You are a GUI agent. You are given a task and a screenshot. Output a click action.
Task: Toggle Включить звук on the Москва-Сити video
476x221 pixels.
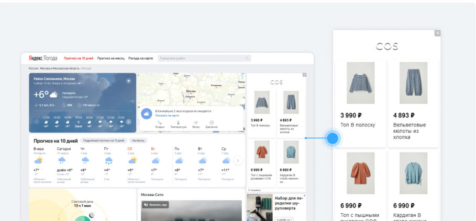(155, 205)
